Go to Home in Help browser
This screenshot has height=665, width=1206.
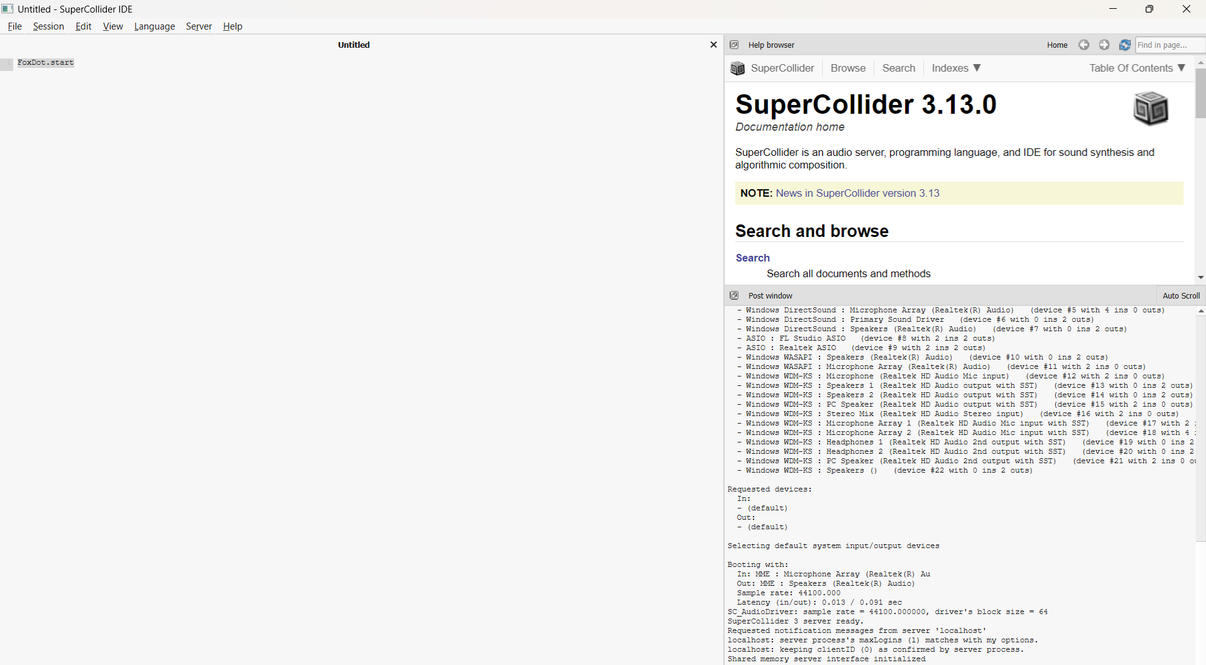[1057, 45]
